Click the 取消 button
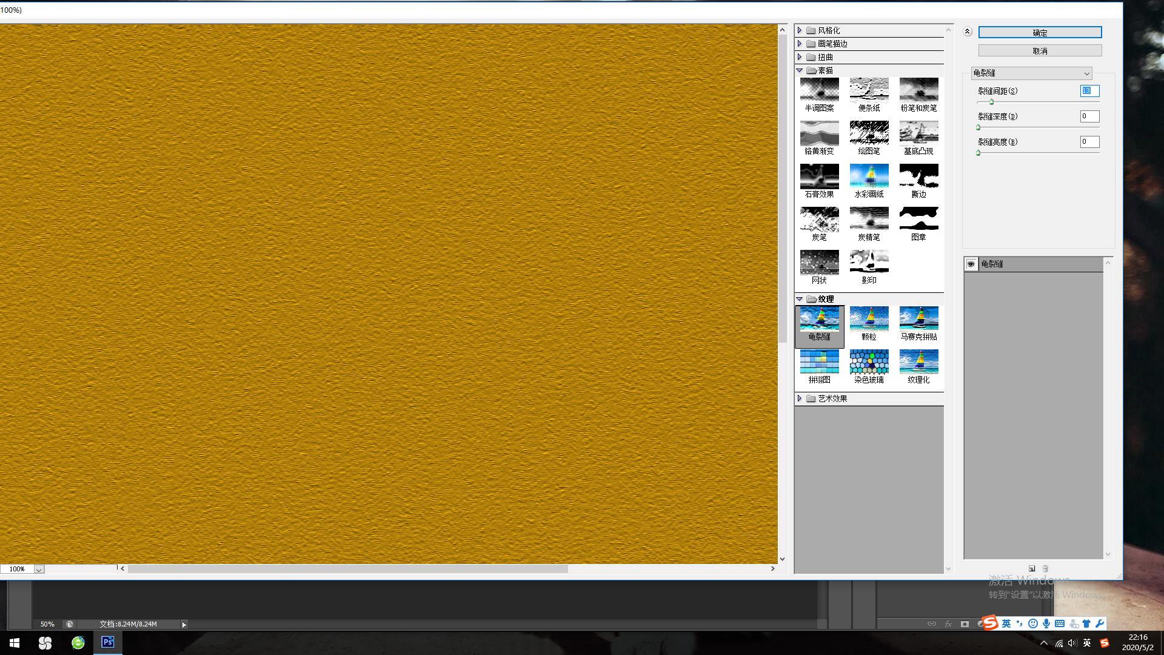Screen dimensions: 1164x655 (x=1040, y=51)
